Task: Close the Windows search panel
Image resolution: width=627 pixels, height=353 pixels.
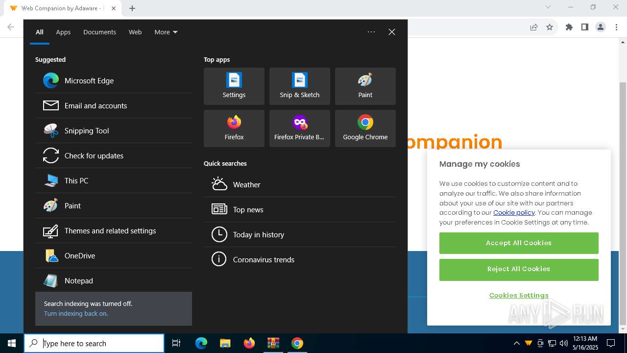Action: click(392, 32)
